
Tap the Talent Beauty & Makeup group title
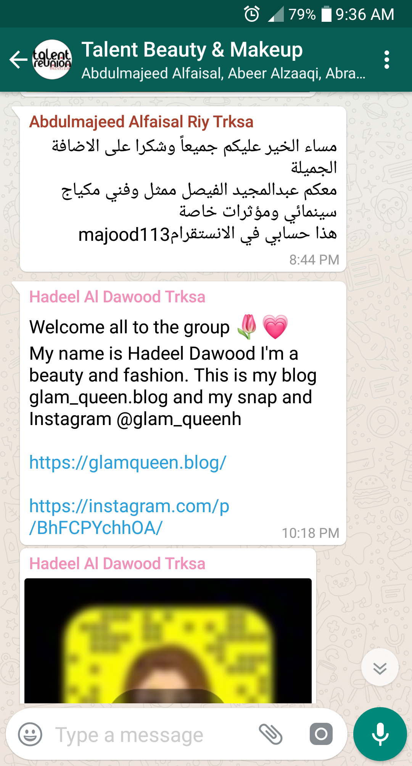pyautogui.click(x=192, y=50)
